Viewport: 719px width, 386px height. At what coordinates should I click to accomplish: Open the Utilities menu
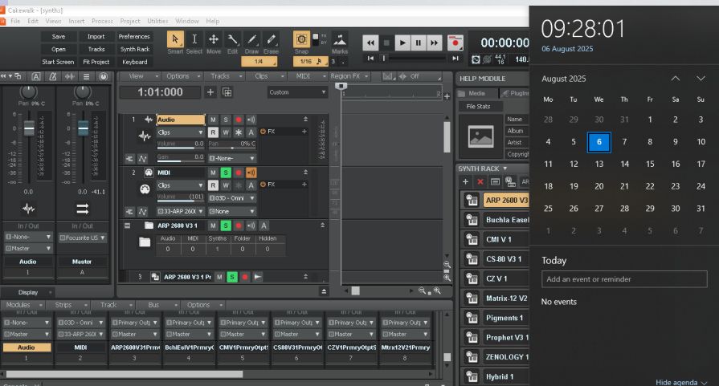[157, 21]
